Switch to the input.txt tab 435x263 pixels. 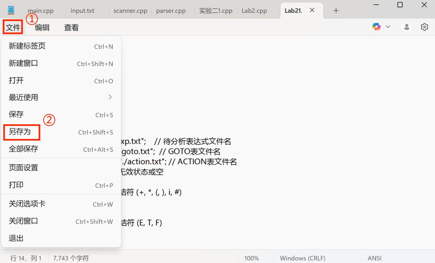click(82, 11)
